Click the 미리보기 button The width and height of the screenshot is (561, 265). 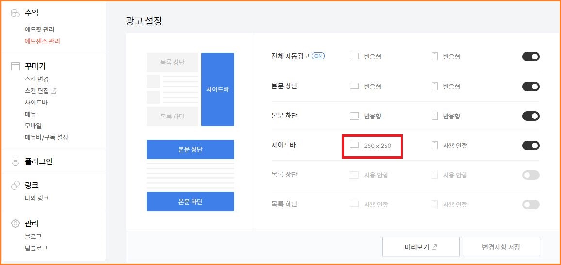click(421, 247)
